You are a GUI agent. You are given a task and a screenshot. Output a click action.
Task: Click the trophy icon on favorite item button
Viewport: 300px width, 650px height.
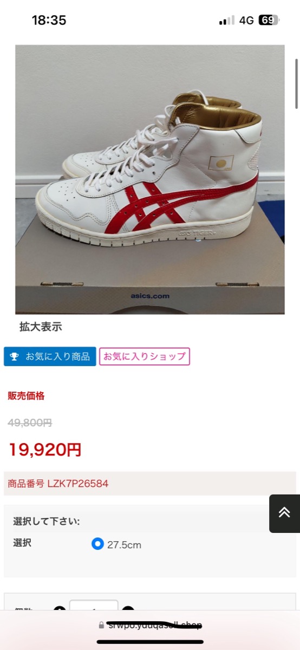(x=14, y=357)
